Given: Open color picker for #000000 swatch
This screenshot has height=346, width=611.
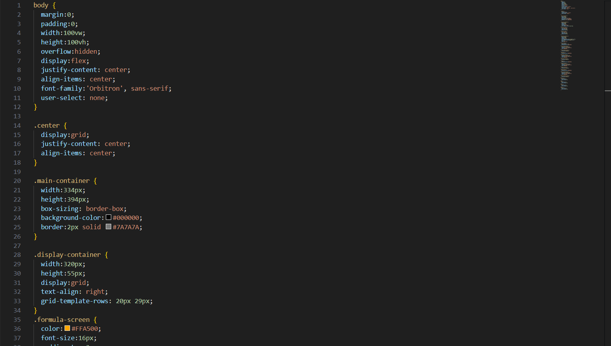Looking at the screenshot, I should 109,218.
